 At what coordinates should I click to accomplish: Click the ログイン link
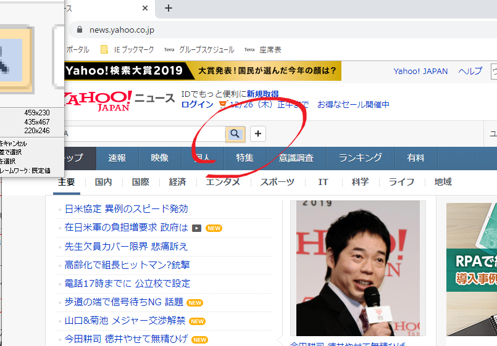tap(197, 104)
